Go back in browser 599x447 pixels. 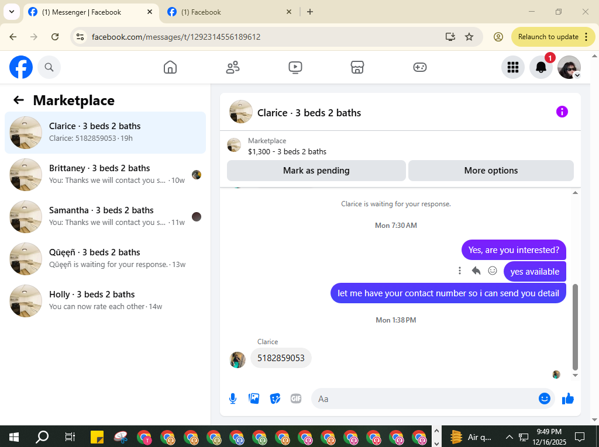pyautogui.click(x=13, y=37)
